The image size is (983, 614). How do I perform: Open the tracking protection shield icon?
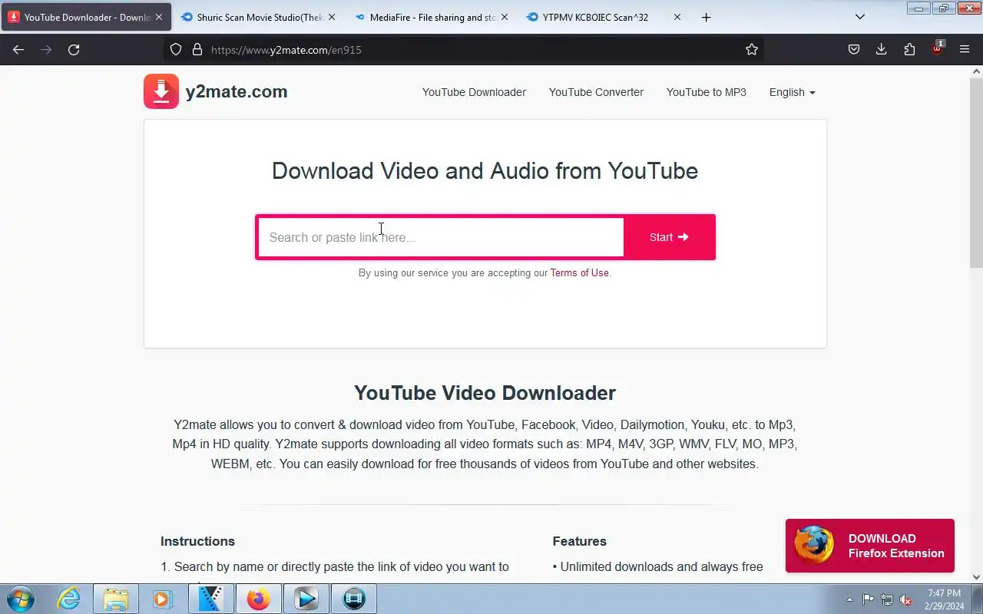176,49
